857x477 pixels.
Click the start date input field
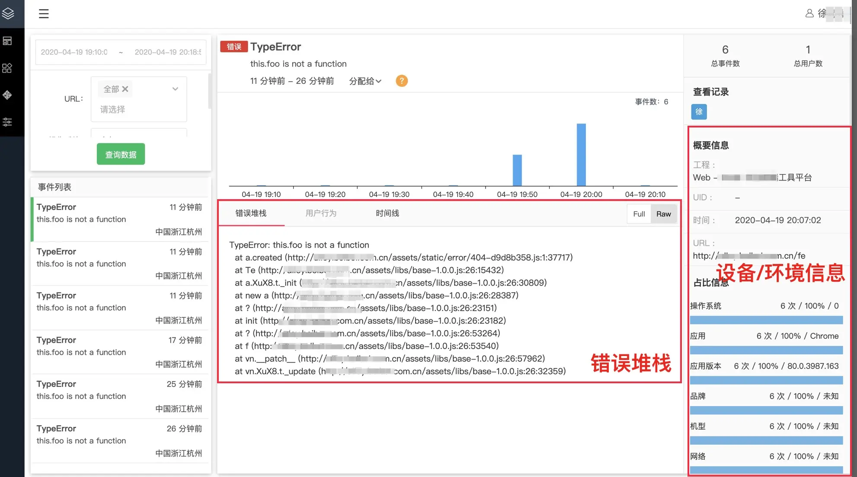74,52
